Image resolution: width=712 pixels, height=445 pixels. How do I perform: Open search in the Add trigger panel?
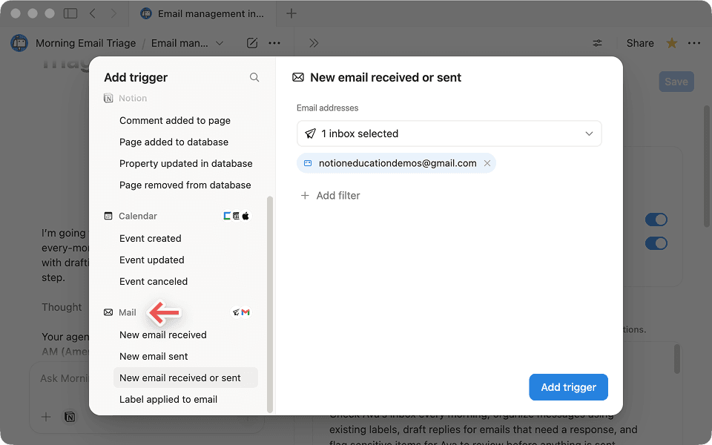254,77
